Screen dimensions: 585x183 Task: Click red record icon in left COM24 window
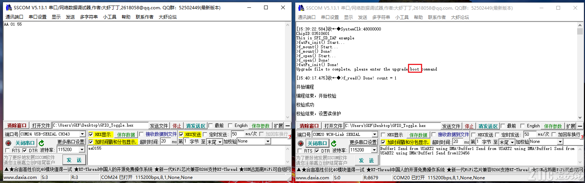(8, 143)
